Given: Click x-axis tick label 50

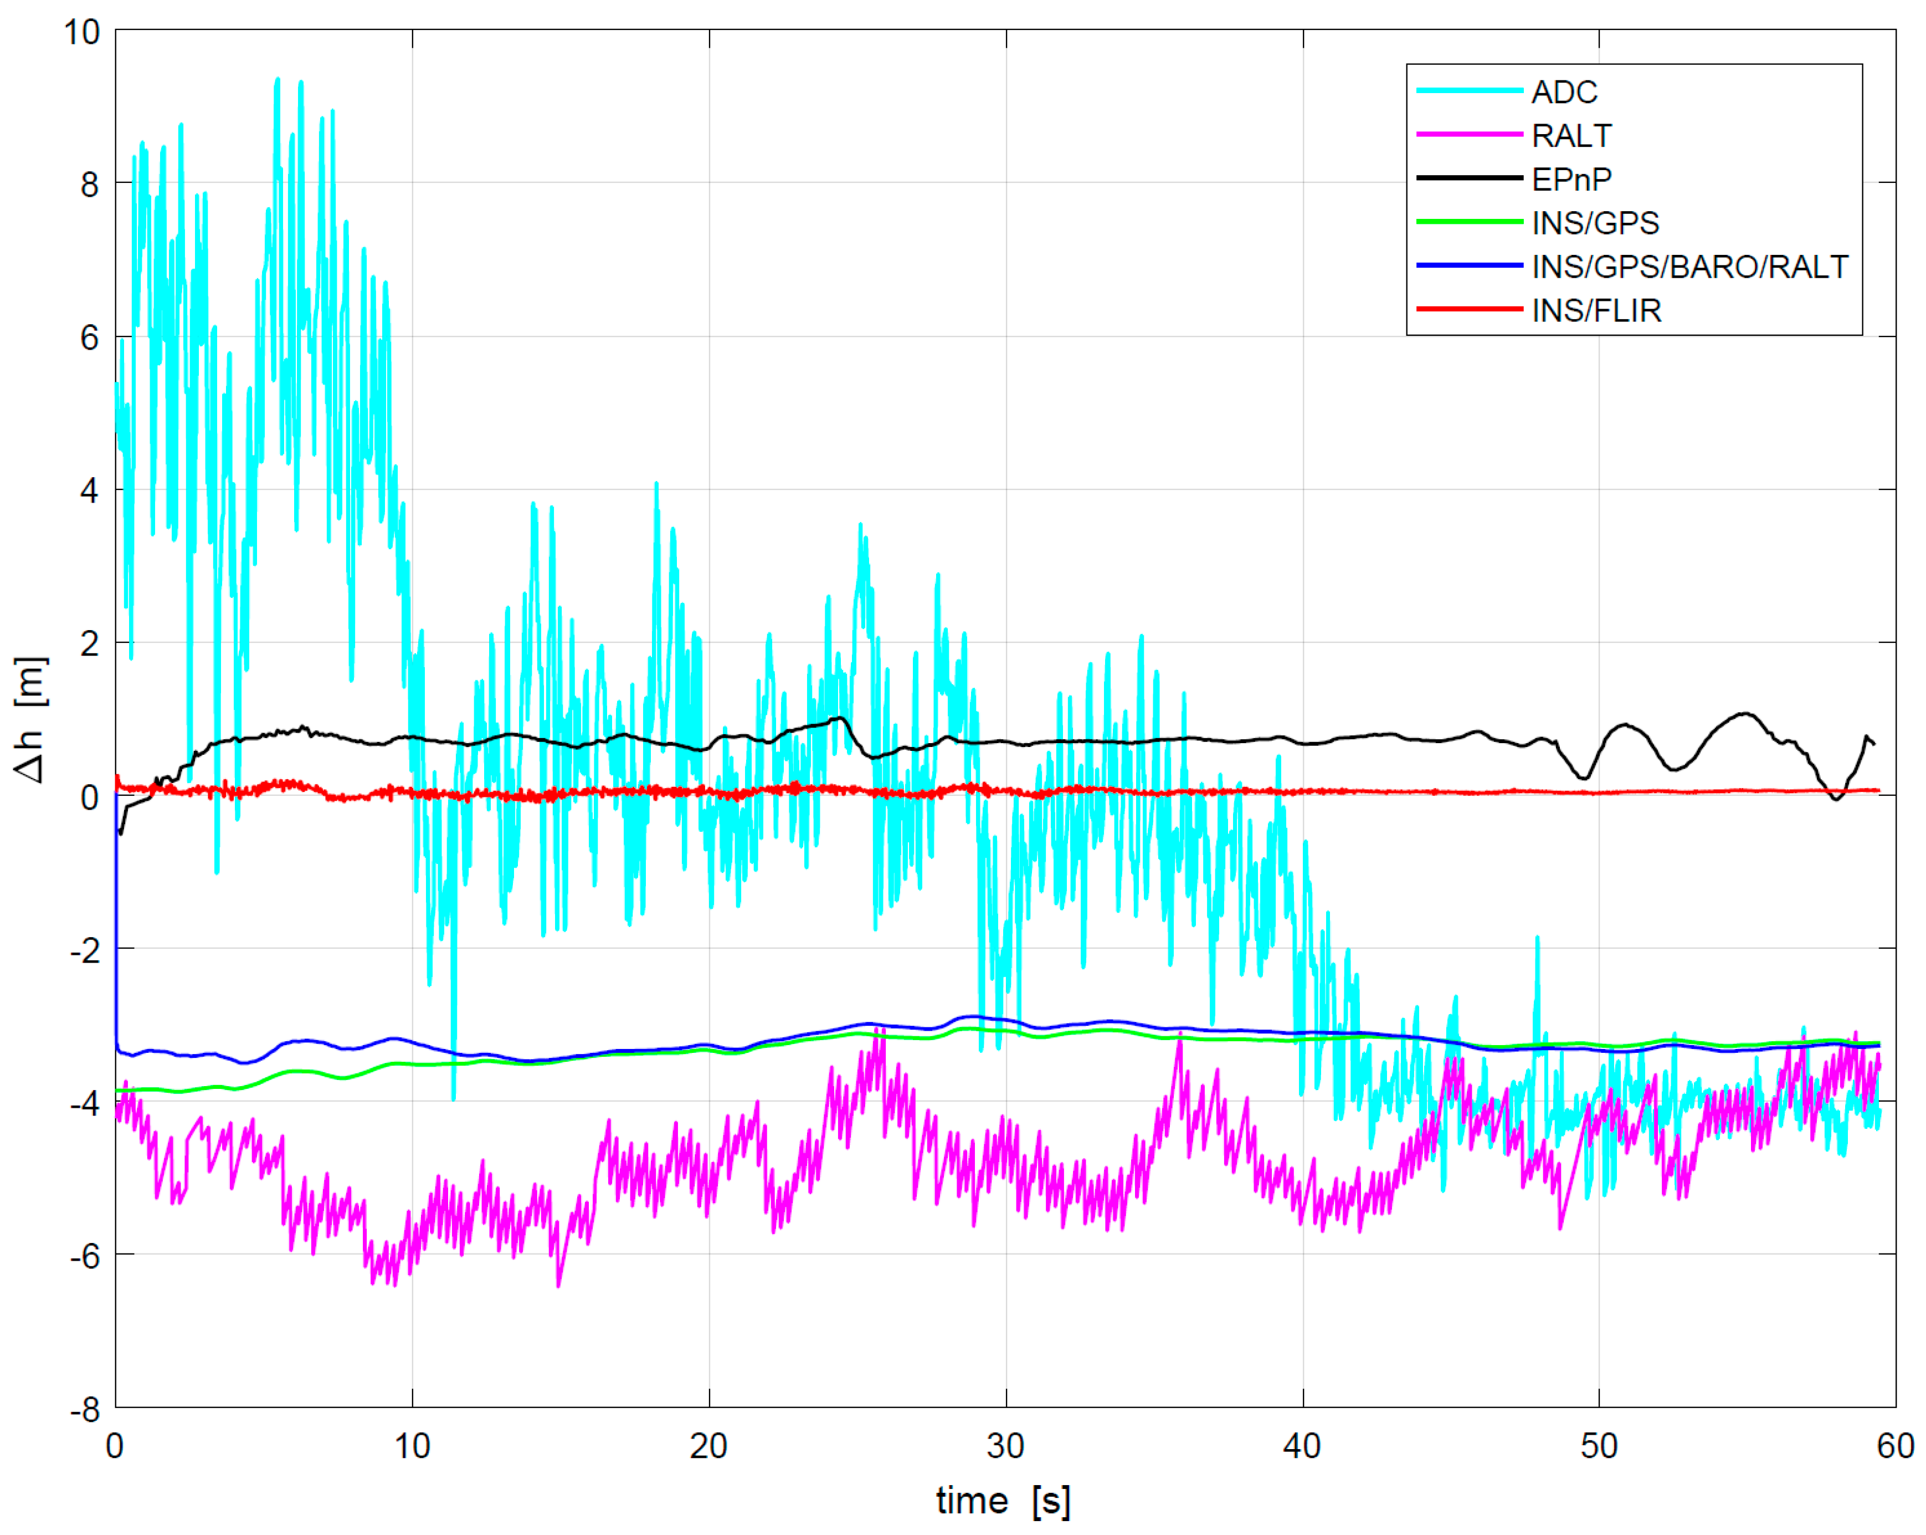Looking at the screenshot, I should (x=1598, y=1446).
